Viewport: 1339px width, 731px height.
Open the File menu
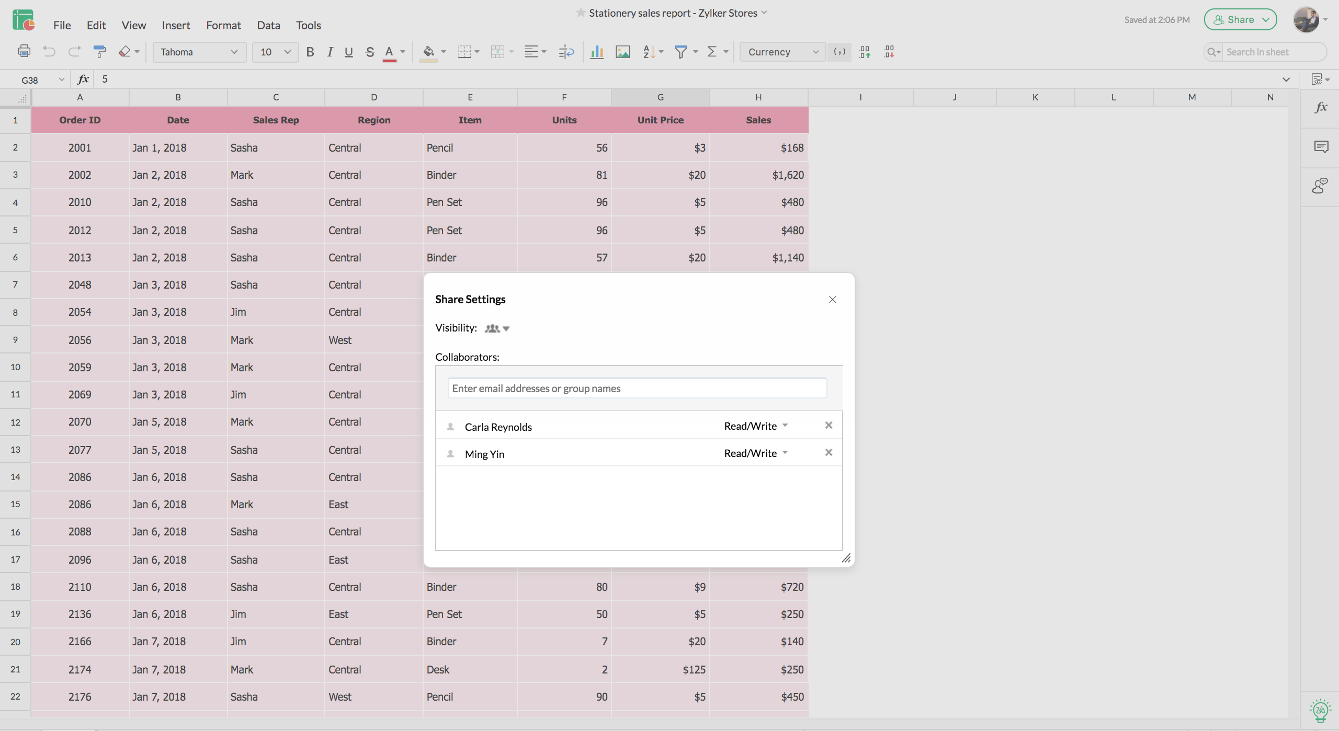click(61, 25)
